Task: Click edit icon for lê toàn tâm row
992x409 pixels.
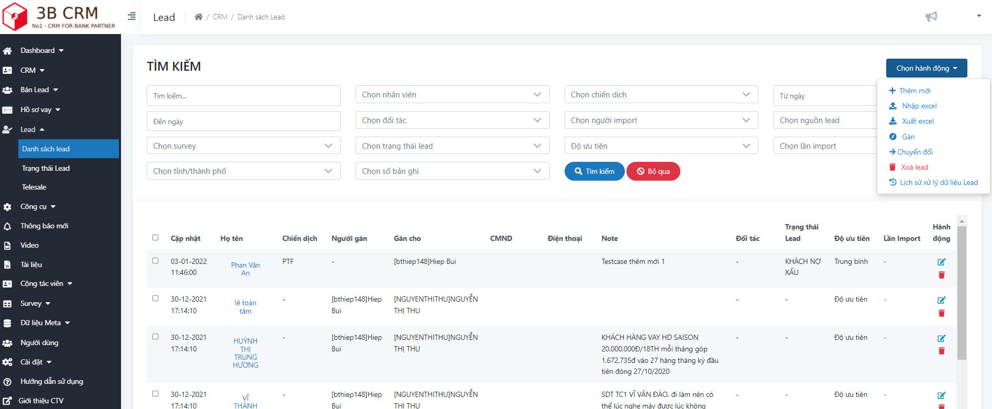Action: point(941,300)
